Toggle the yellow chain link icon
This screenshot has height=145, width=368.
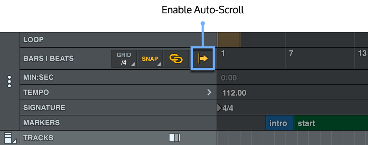176,58
